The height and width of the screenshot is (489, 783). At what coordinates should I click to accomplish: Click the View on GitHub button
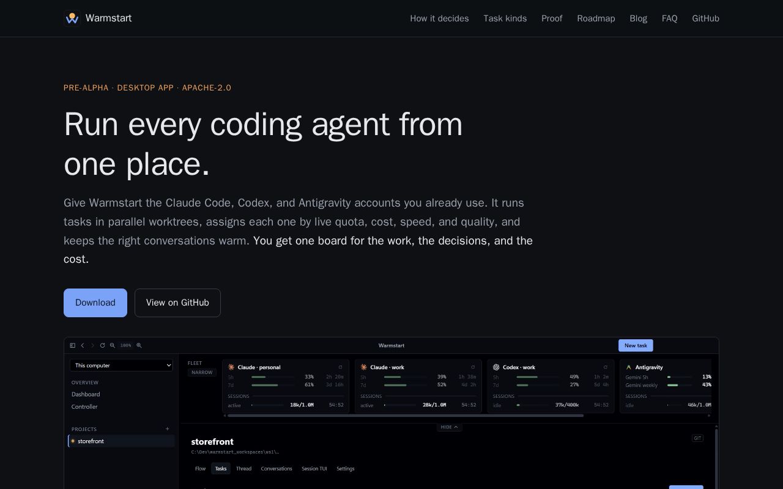click(x=177, y=303)
